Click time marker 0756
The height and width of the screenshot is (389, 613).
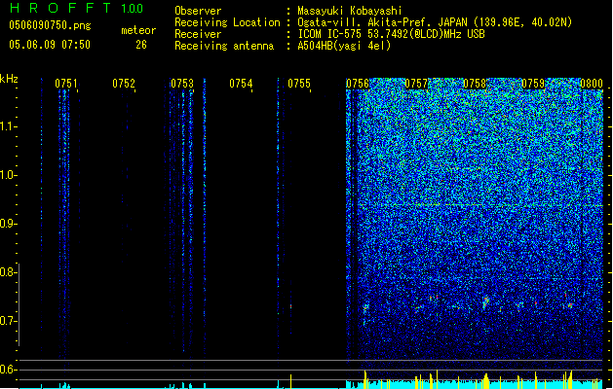pyautogui.click(x=358, y=84)
